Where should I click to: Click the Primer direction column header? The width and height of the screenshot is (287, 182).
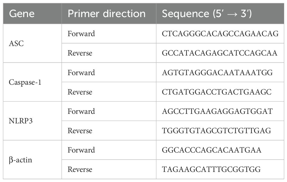pyautogui.click(x=106, y=14)
